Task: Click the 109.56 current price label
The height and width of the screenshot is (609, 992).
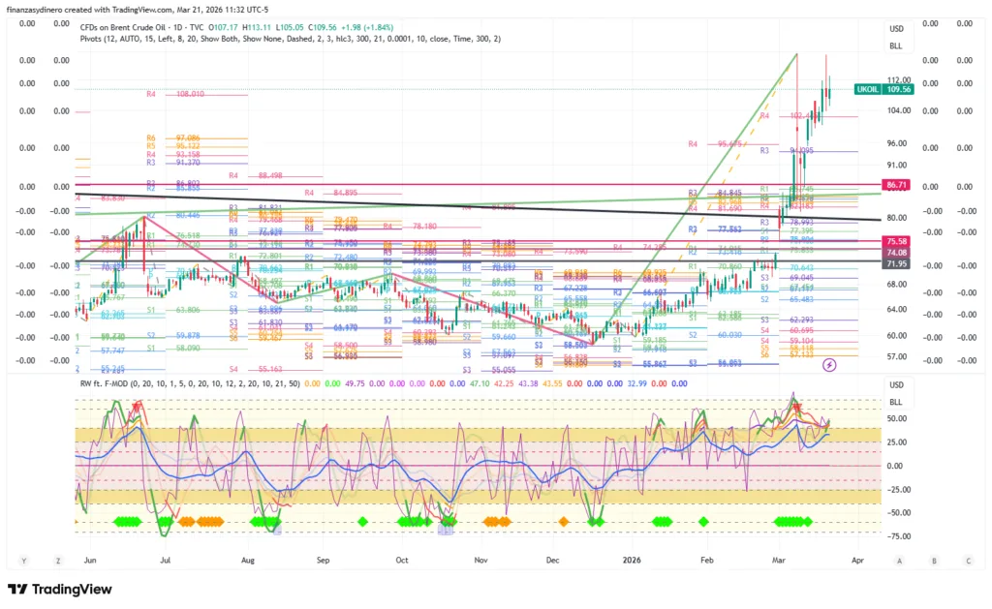Action: (900, 89)
